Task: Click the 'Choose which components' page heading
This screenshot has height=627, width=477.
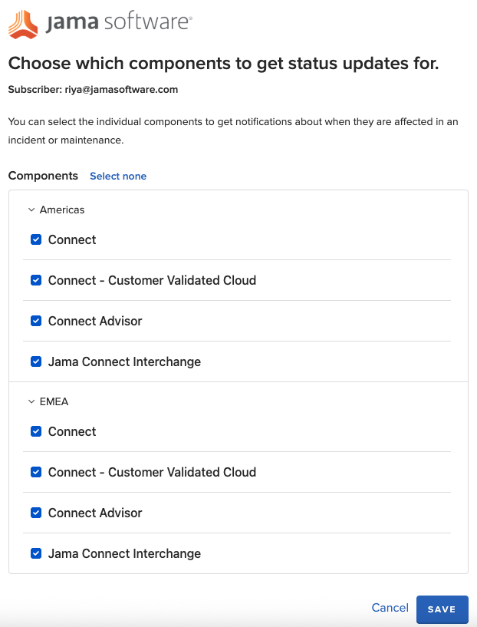Action: point(223,64)
